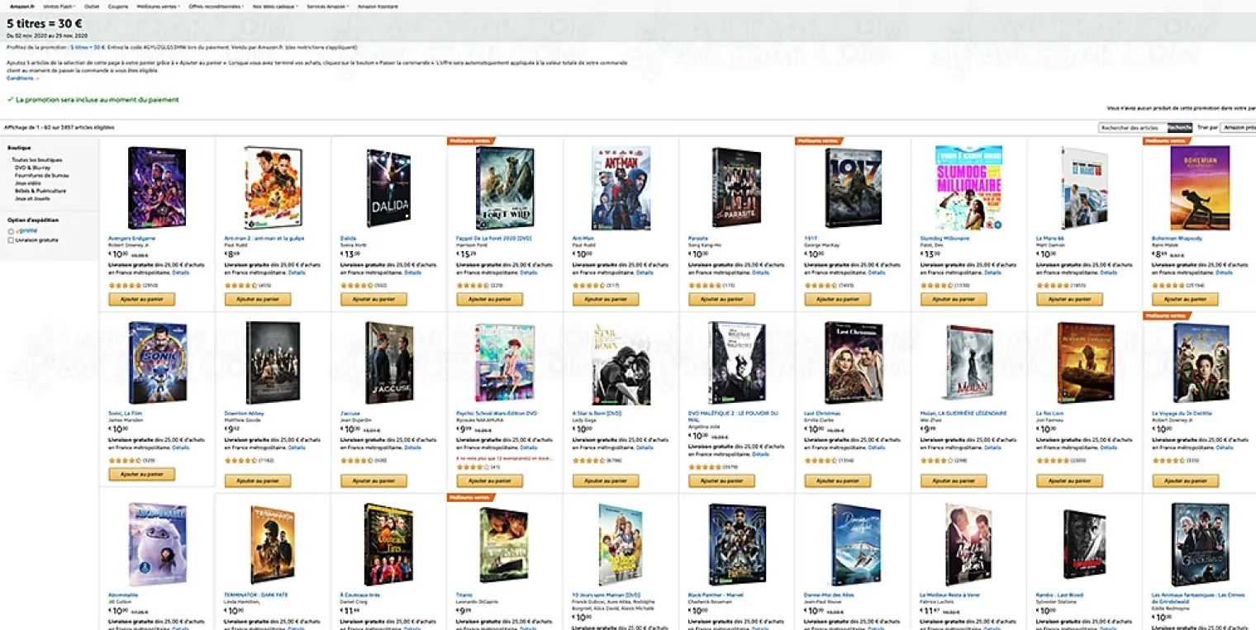Image resolution: width=1256 pixels, height=630 pixels.
Task: Open the Last Christmas cover
Action: click(x=854, y=363)
